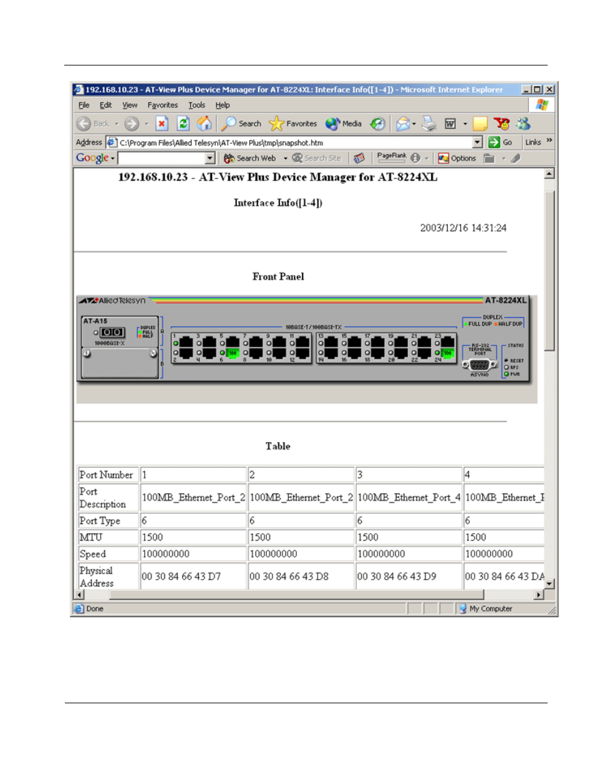Click the Forward navigation arrow
This screenshot has height=770, width=595.
coord(131,123)
